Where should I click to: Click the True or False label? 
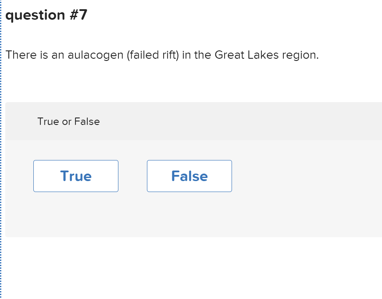coord(68,121)
